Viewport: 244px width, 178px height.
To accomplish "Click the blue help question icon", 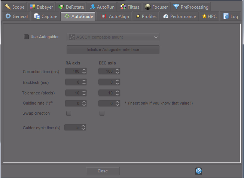I will [199, 171].
